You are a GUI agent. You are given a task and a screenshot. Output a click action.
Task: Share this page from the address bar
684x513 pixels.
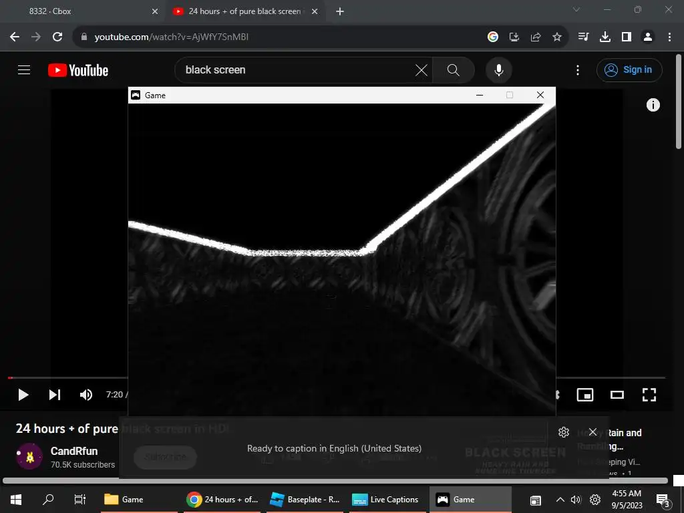pos(536,37)
